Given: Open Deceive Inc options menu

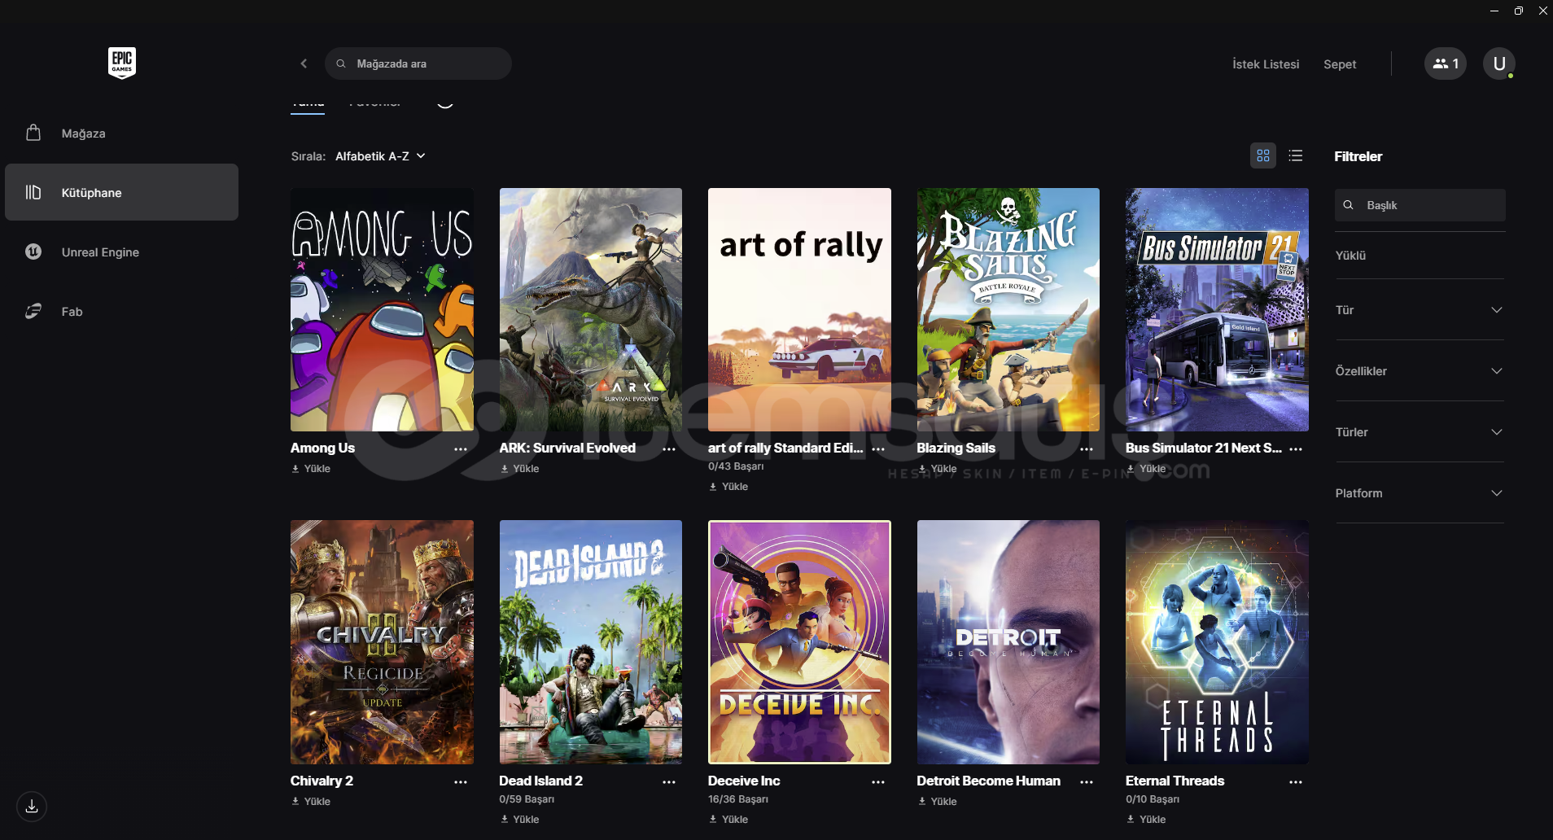Looking at the screenshot, I should tap(878, 782).
